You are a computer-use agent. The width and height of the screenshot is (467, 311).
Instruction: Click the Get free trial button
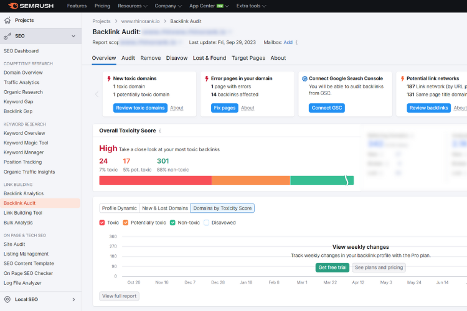point(333,267)
